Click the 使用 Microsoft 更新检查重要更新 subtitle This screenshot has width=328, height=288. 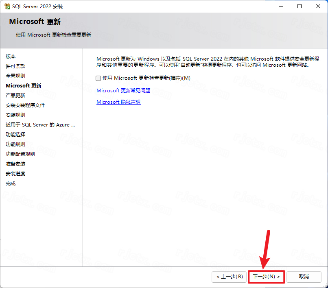(x=54, y=35)
